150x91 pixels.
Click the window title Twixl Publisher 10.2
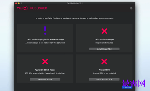click(x=75, y=3)
